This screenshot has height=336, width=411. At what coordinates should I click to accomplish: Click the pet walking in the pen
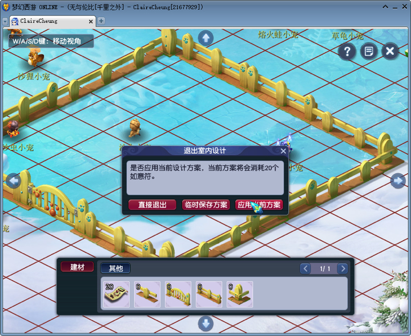[x=135, y=128]
